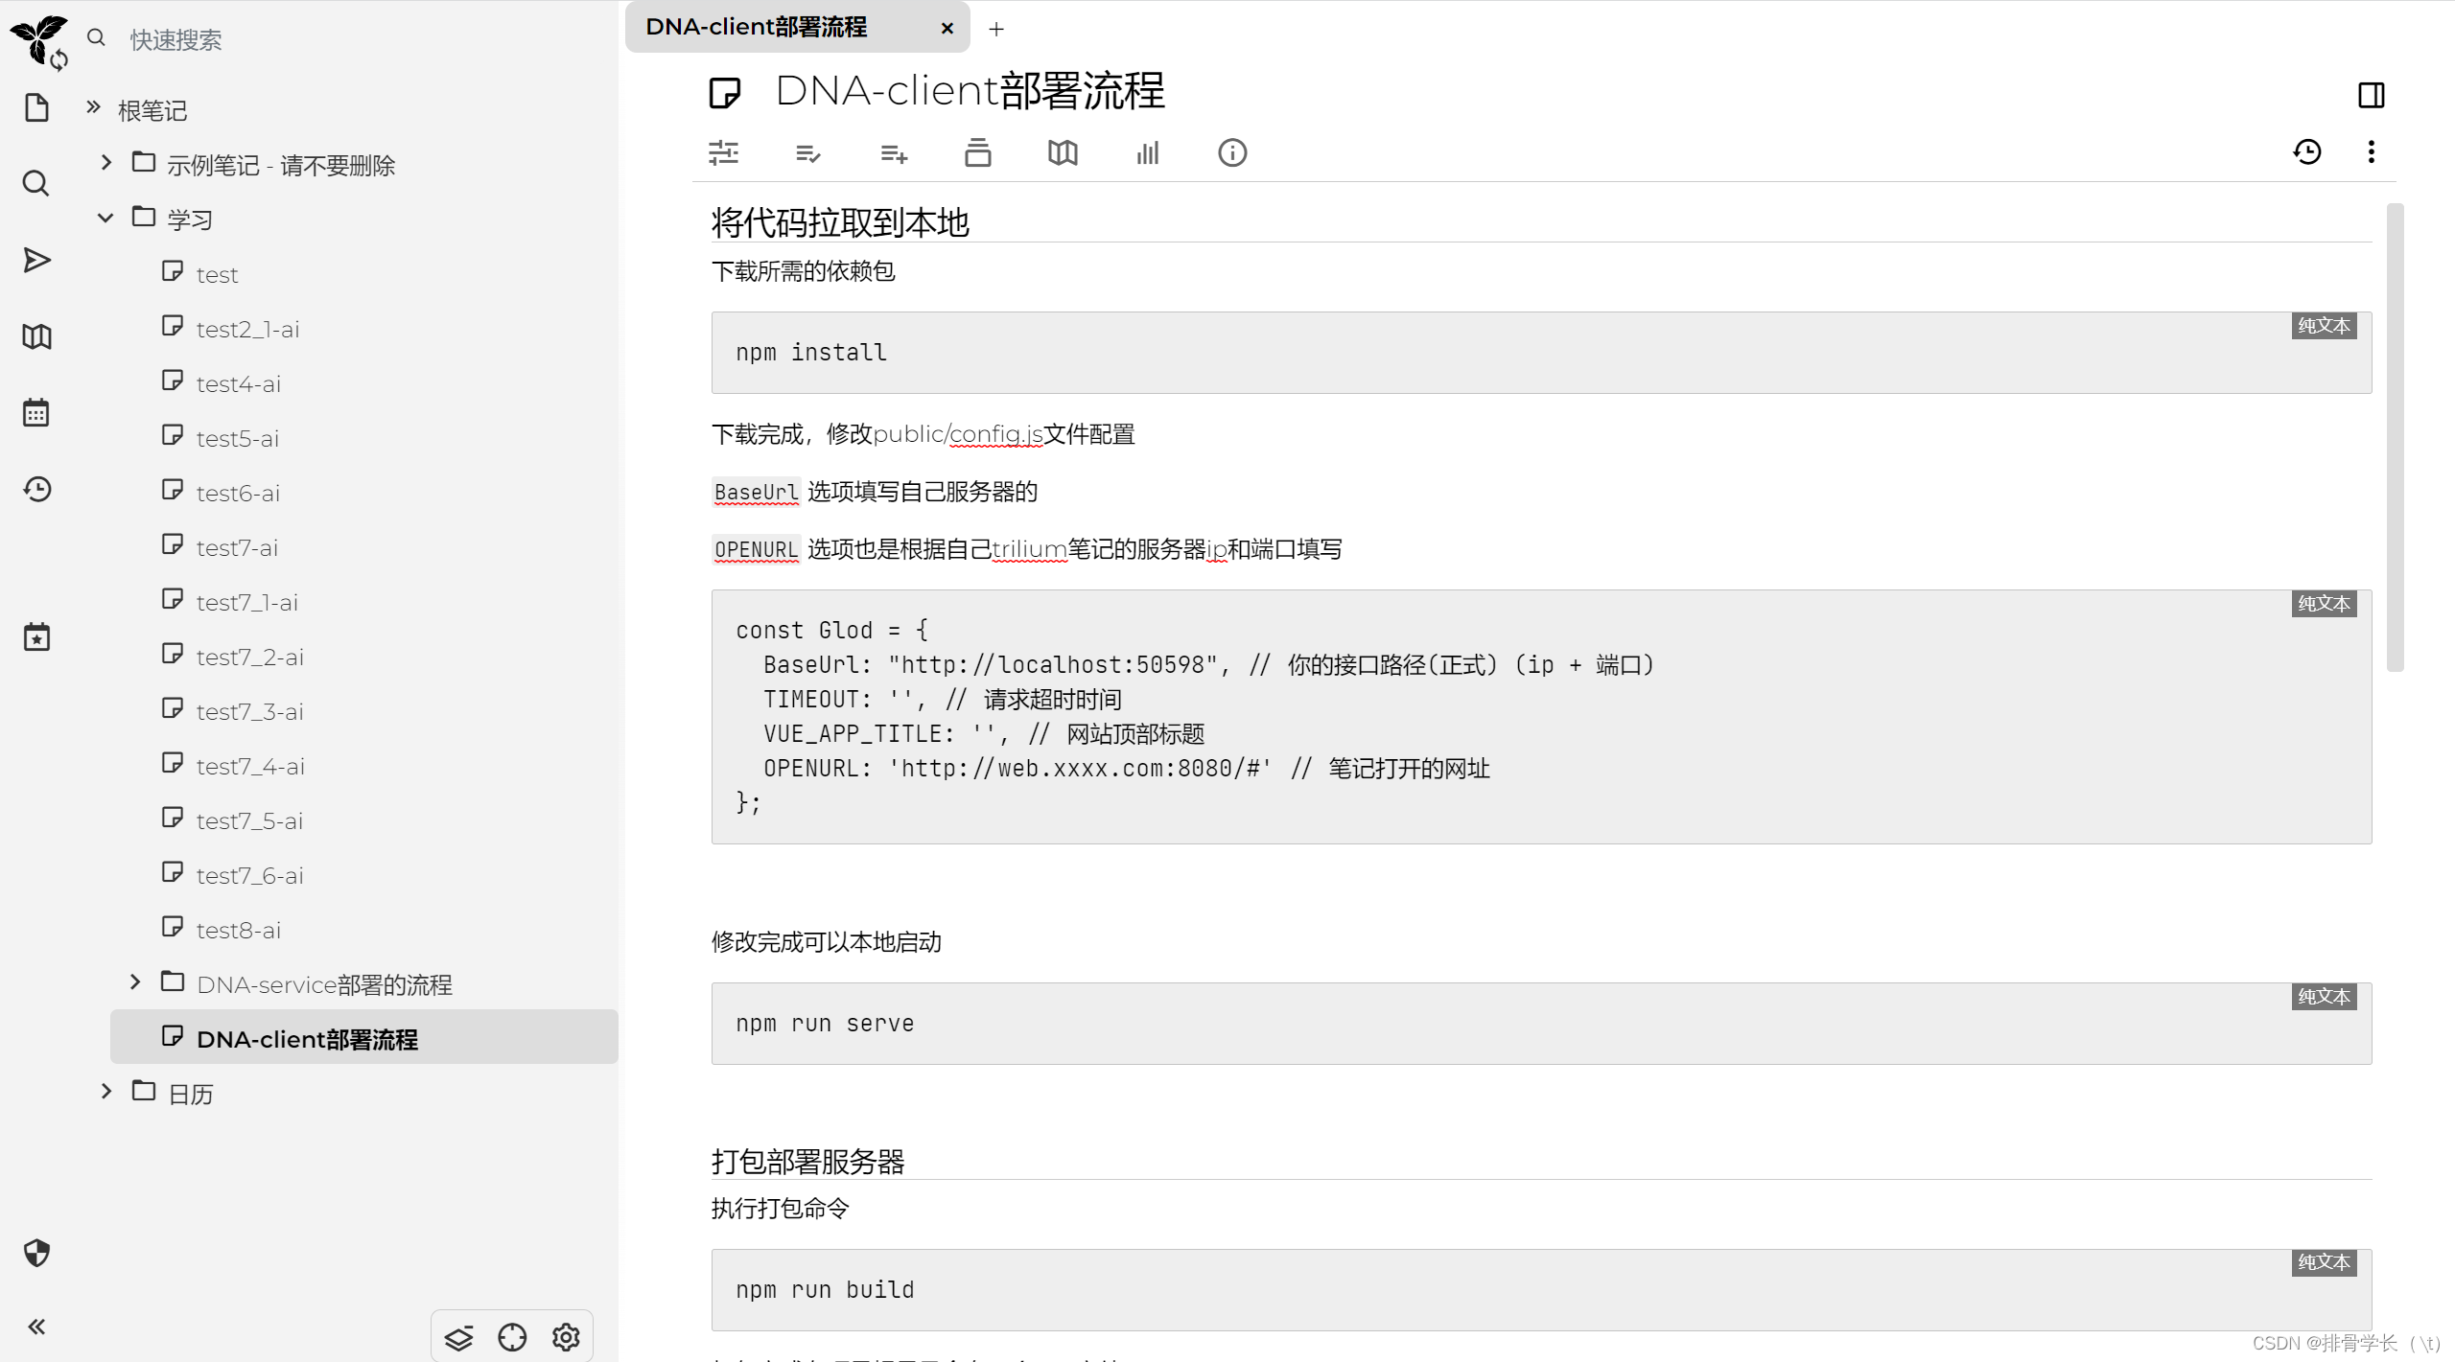Open the test7_3-ai note

tap(249, 712)
